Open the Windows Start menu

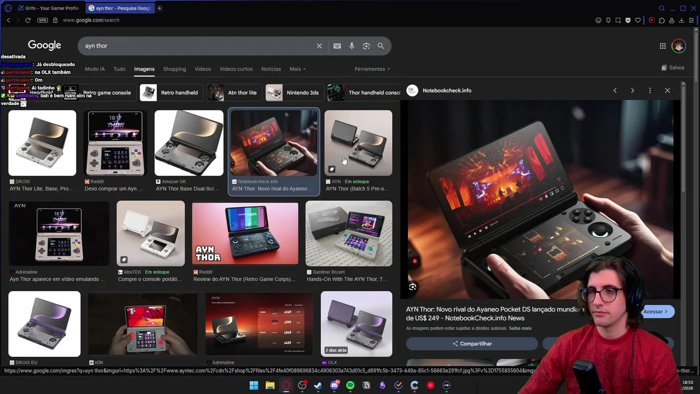(x=254, y=385)
